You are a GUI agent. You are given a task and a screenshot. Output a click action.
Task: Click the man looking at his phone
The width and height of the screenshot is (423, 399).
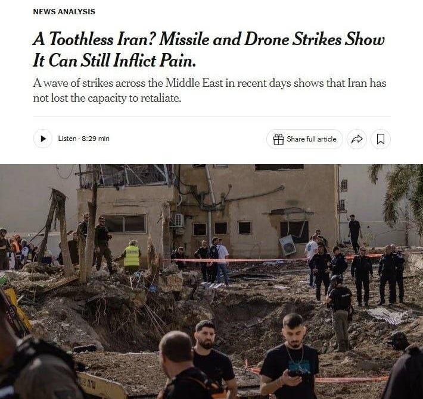click(289, 357)
